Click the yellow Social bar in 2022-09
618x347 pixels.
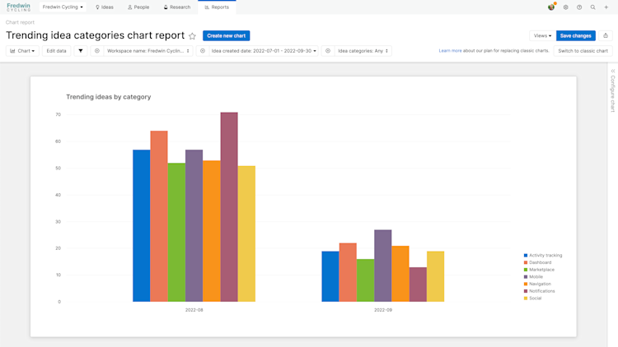coord(436,276)
